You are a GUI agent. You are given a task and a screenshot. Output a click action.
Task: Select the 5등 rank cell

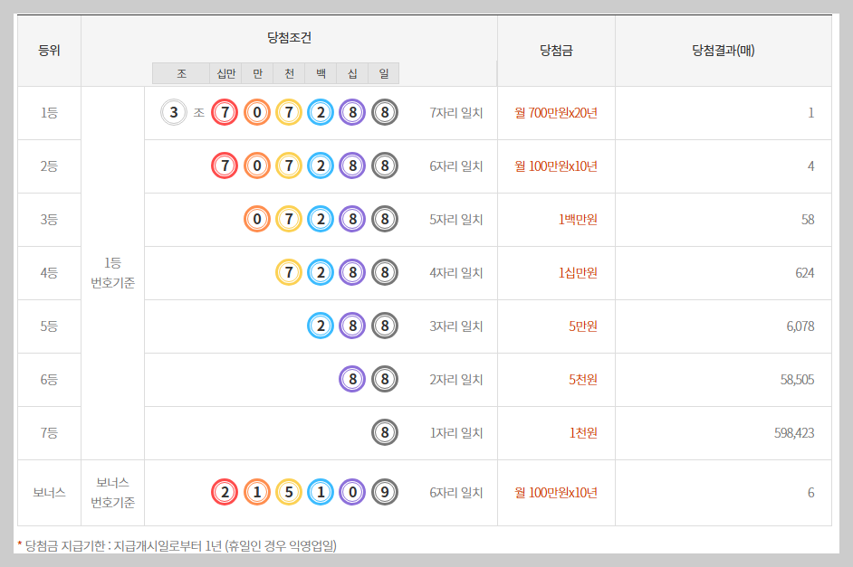click(x=49, y=326)
